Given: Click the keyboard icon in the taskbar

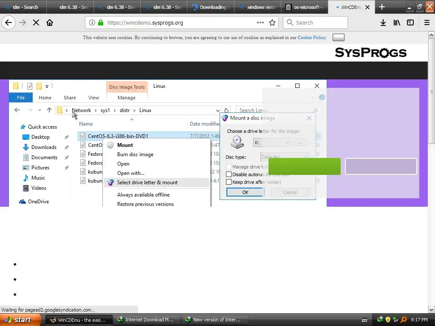Looking at the screenshot, I should pos(364,320).
